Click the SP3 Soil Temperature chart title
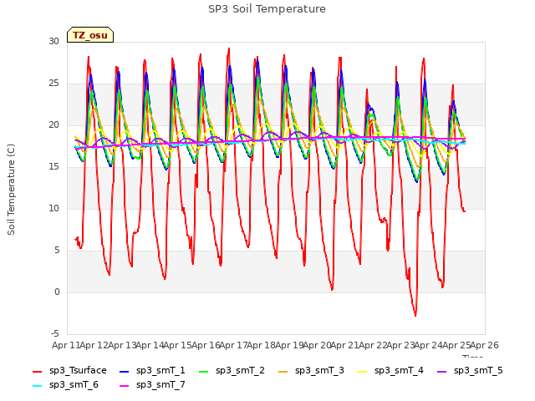Viewport: 535px width, 401px height. click(x=267, y=9)
